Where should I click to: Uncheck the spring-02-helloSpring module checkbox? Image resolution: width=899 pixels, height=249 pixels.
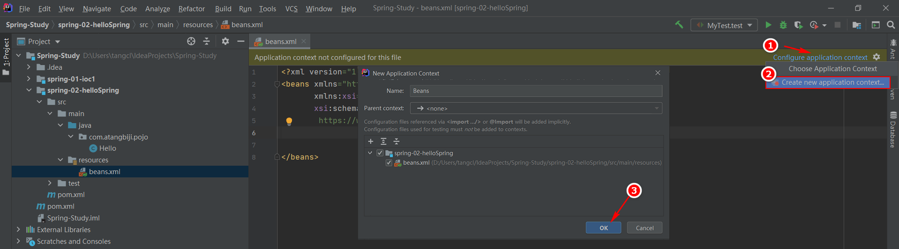click(380, 153)
